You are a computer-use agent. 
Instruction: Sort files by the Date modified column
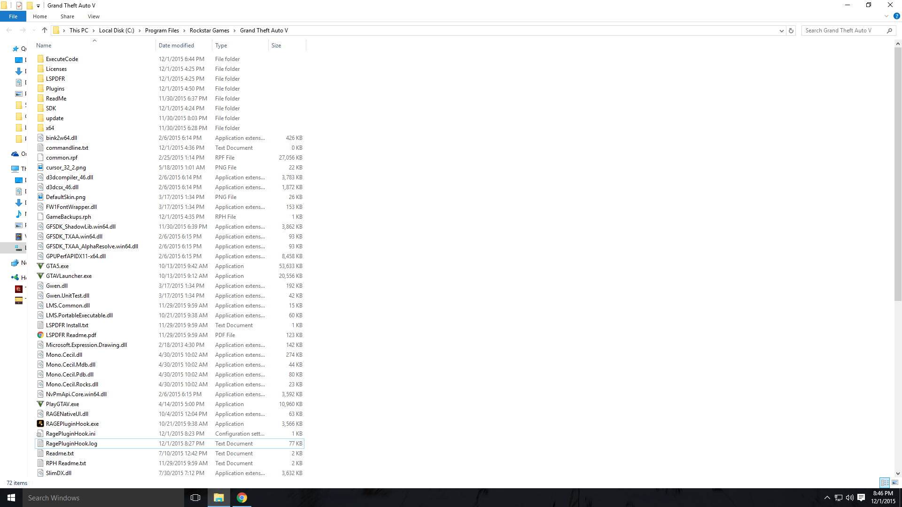pyautogui.click(x=176, y=46)
